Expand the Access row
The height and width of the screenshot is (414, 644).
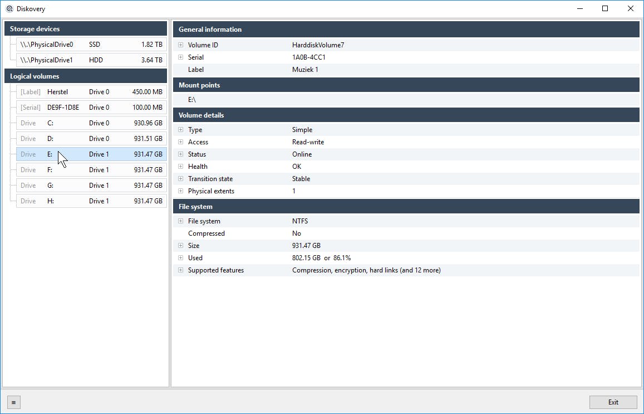tap(180, 142)
